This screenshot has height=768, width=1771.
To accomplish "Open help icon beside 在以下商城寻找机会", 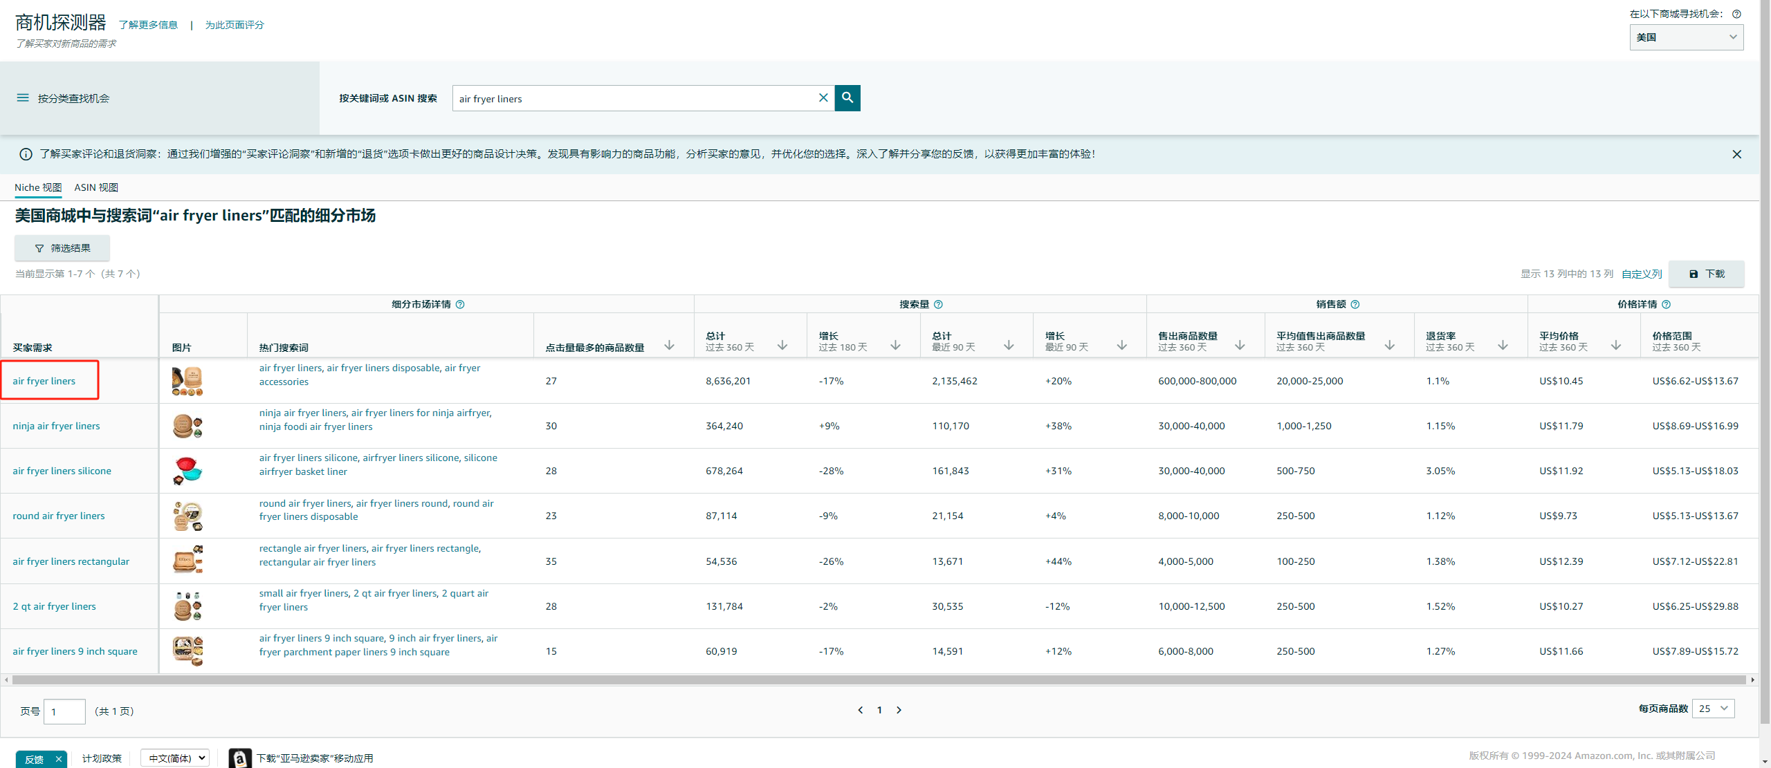I will tap(1736, 13).
